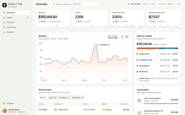Screen dimensions: 185x115
Task: Click the Analytics bar chart icon
Action: (x=4, y=32)
